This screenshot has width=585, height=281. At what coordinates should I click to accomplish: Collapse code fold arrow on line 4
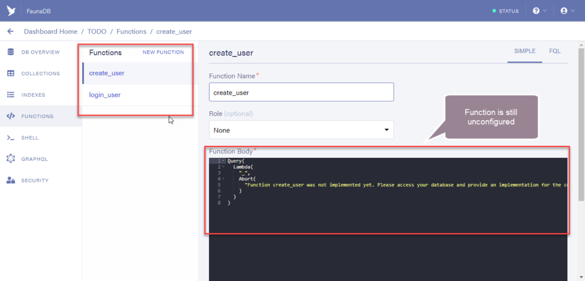tap(223, 179)
